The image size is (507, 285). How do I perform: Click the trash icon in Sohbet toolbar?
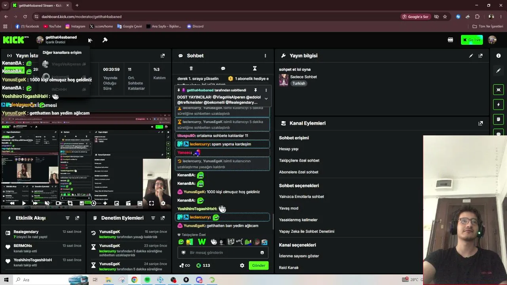coord(191,68)
